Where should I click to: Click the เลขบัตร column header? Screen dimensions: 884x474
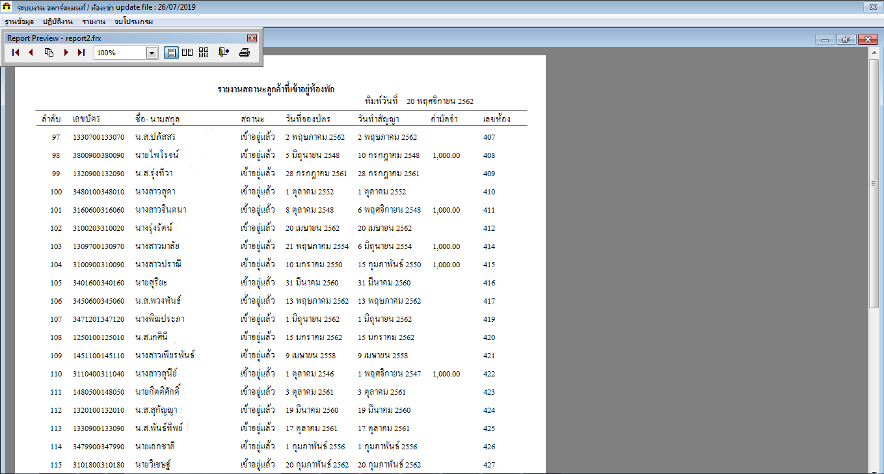pyautogui.click(x=87, y=119)
